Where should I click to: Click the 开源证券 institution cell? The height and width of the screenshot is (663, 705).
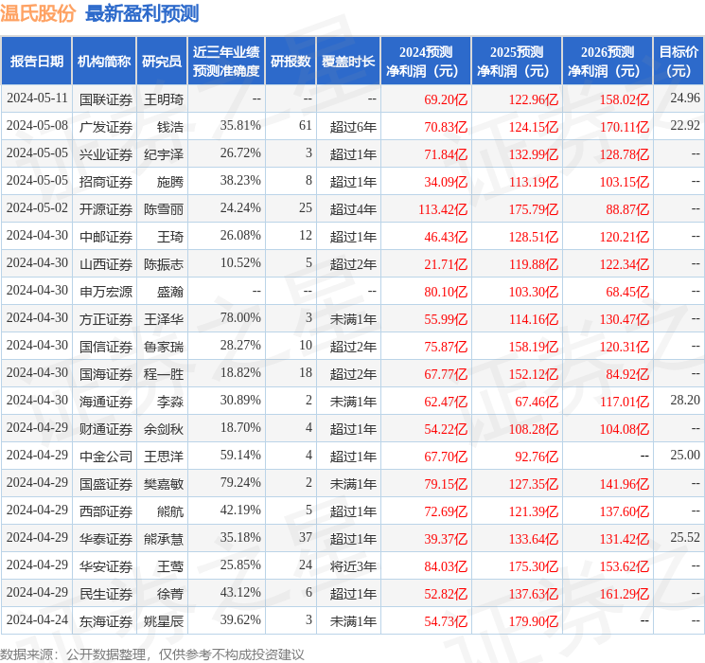pos(106,209)
